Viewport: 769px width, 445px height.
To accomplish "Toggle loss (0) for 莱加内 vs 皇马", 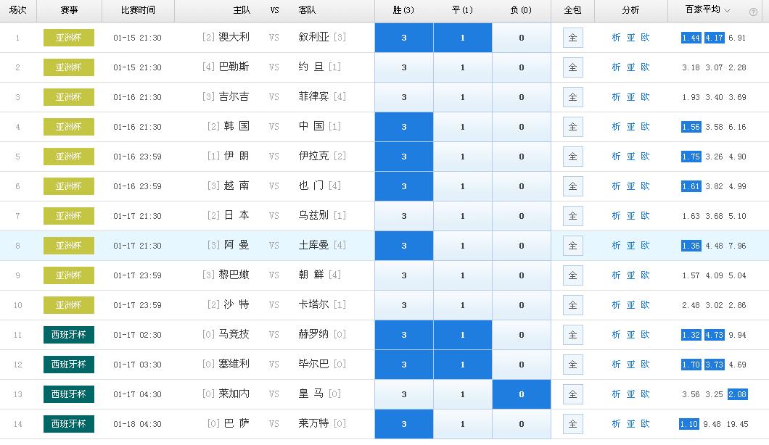I will tap(522, 394).
